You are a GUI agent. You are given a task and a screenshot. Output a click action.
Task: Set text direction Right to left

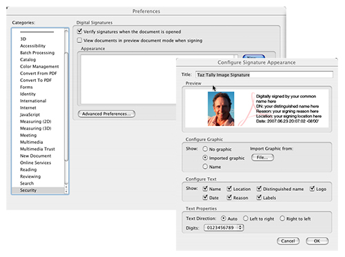(x=282, y=218)
